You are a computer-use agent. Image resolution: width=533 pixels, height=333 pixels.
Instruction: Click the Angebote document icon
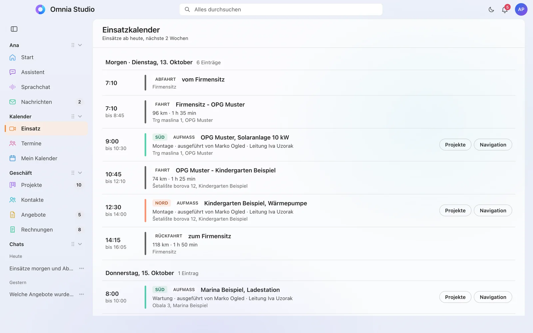click(x=13, y=215)
